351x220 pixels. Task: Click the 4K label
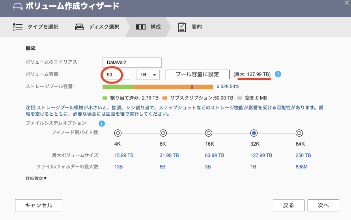(118, 144)
